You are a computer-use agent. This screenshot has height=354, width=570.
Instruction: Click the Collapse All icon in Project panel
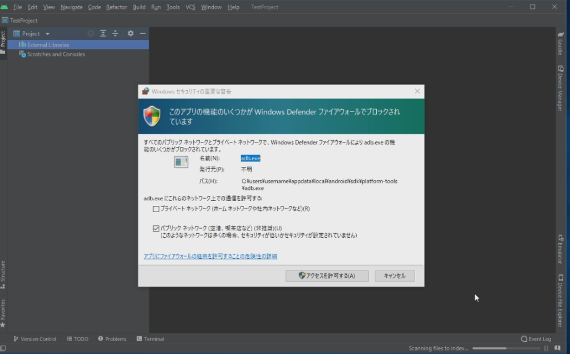coord(115,33)
